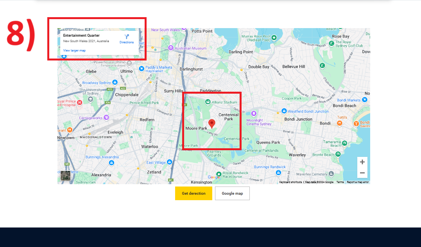Click the Redfern suburb label

147,120
